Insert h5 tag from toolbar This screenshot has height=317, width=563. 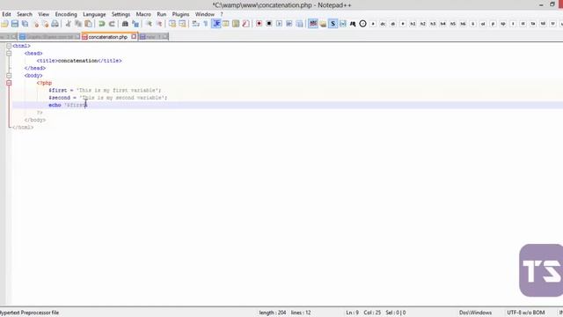click(x=453, y=24)
